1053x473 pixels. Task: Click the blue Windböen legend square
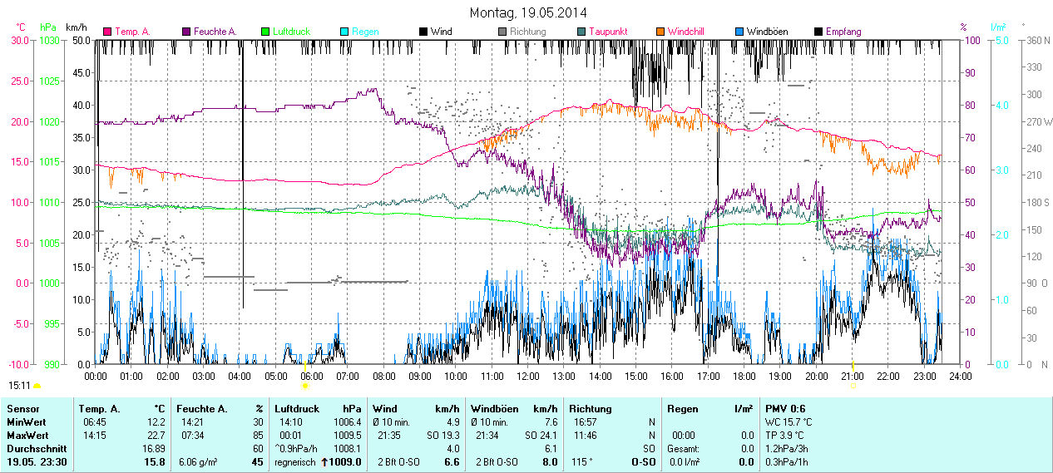point(739,32)
